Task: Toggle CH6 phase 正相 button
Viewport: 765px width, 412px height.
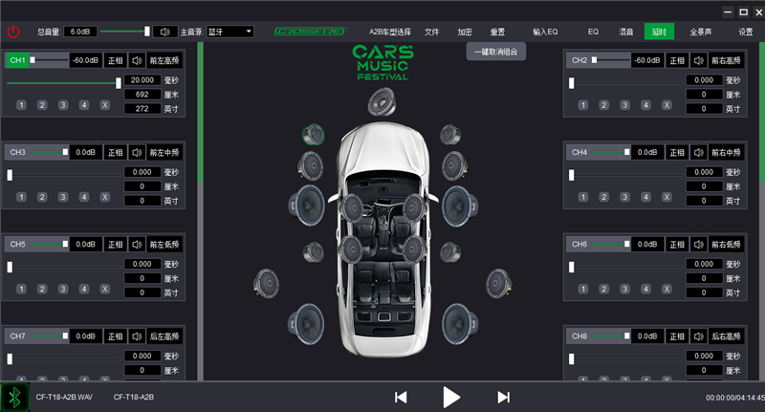Action: (677, 245)
